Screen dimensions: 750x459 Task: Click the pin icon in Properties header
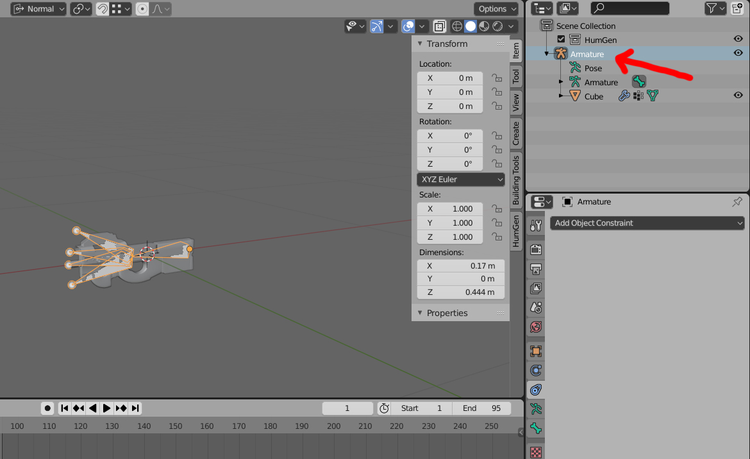tap(737, 202)
